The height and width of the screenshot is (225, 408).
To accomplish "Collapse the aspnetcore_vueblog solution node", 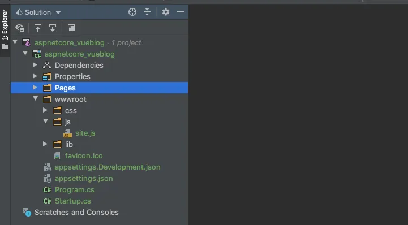I will click(15, 42).
